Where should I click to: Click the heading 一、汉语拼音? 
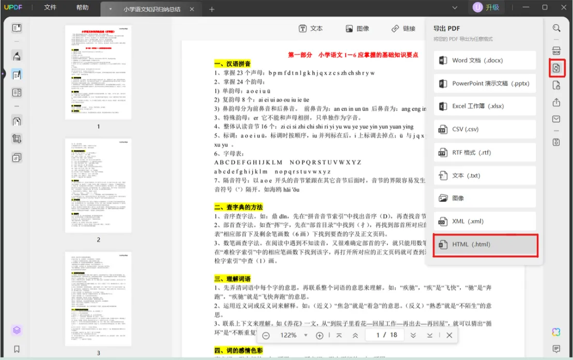coord(233,64)
